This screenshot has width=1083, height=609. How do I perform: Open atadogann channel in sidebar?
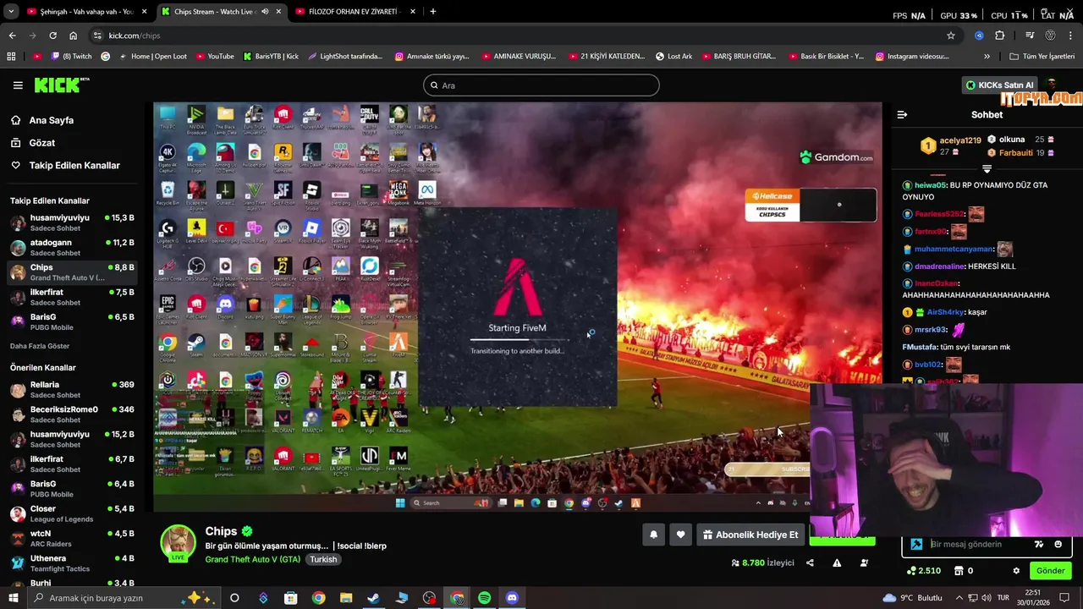72,248
